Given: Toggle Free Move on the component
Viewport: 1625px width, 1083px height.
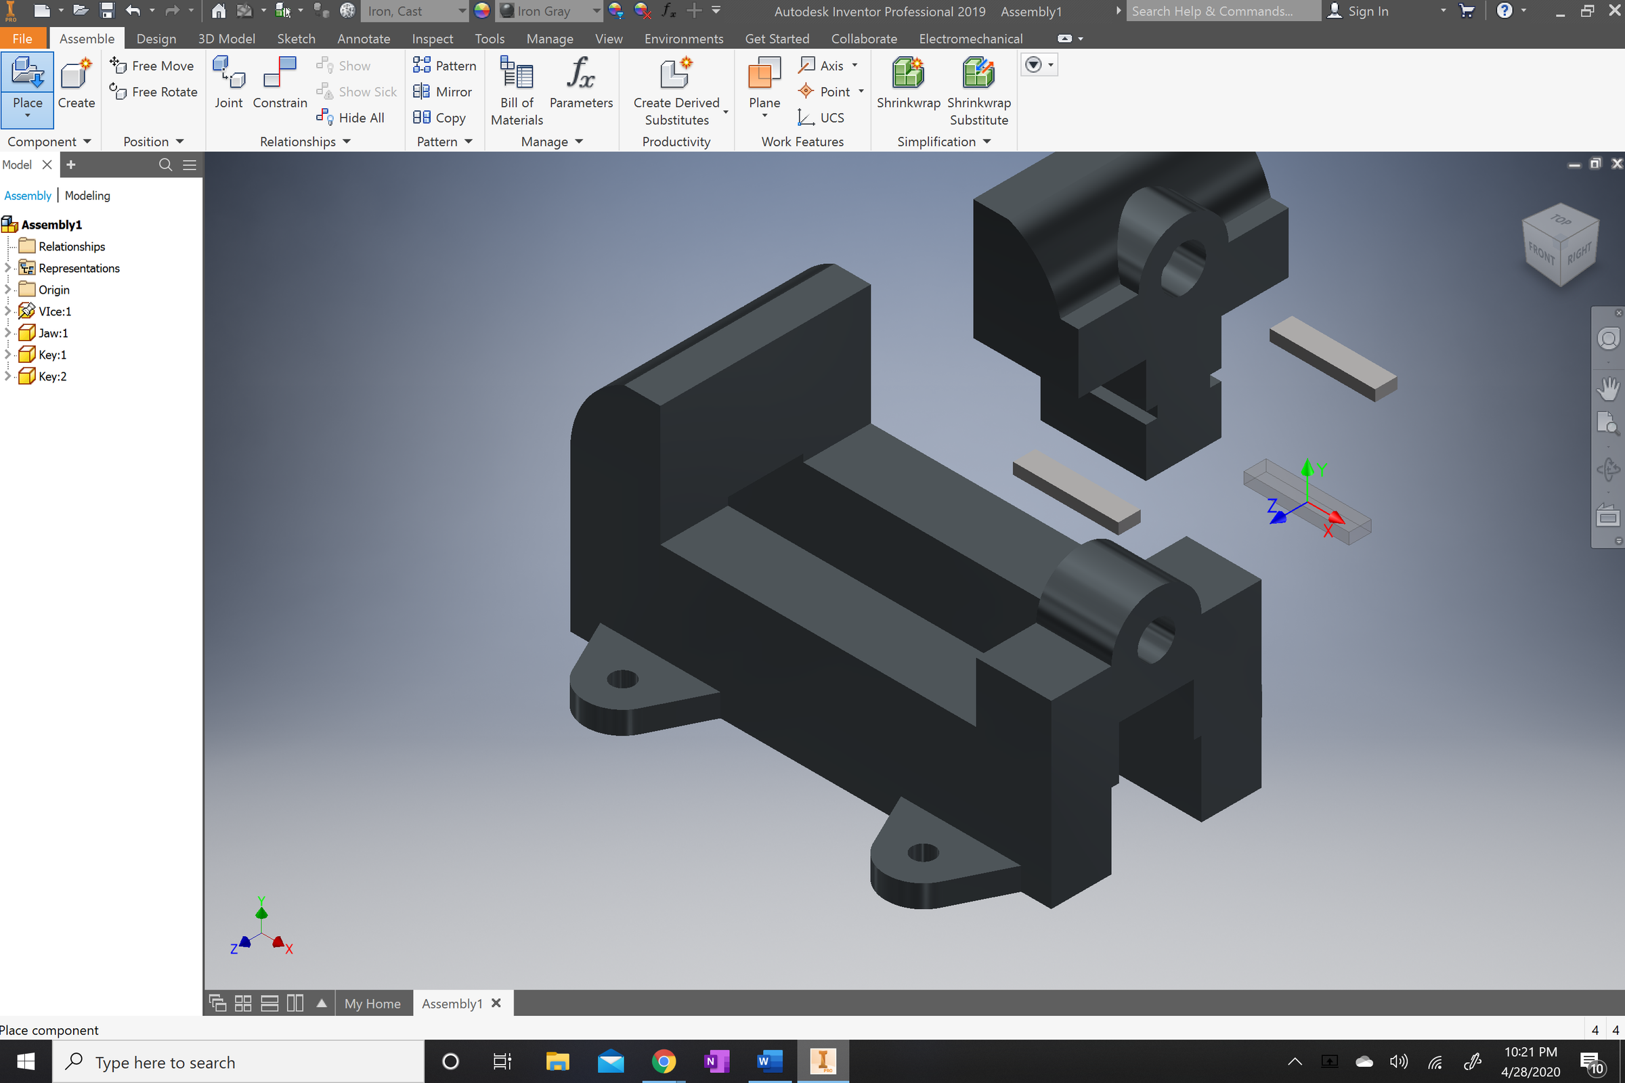Looking at the screenshot, I should click(x=153, y=65).
